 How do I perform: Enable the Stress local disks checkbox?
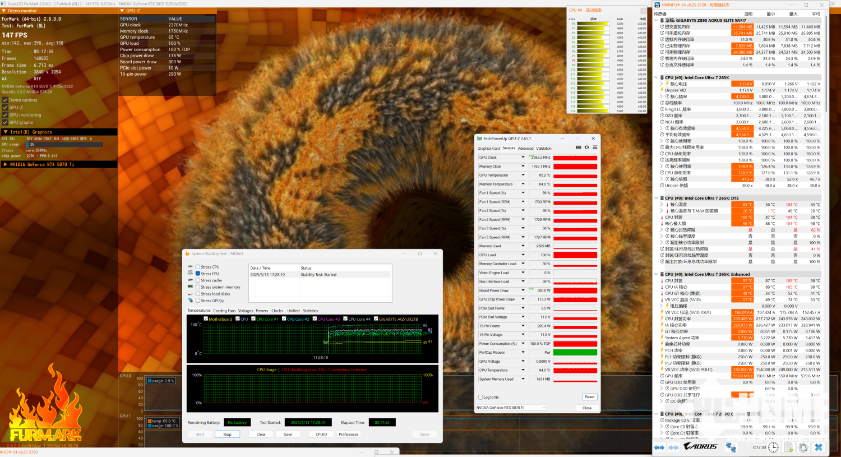[198, 294]
